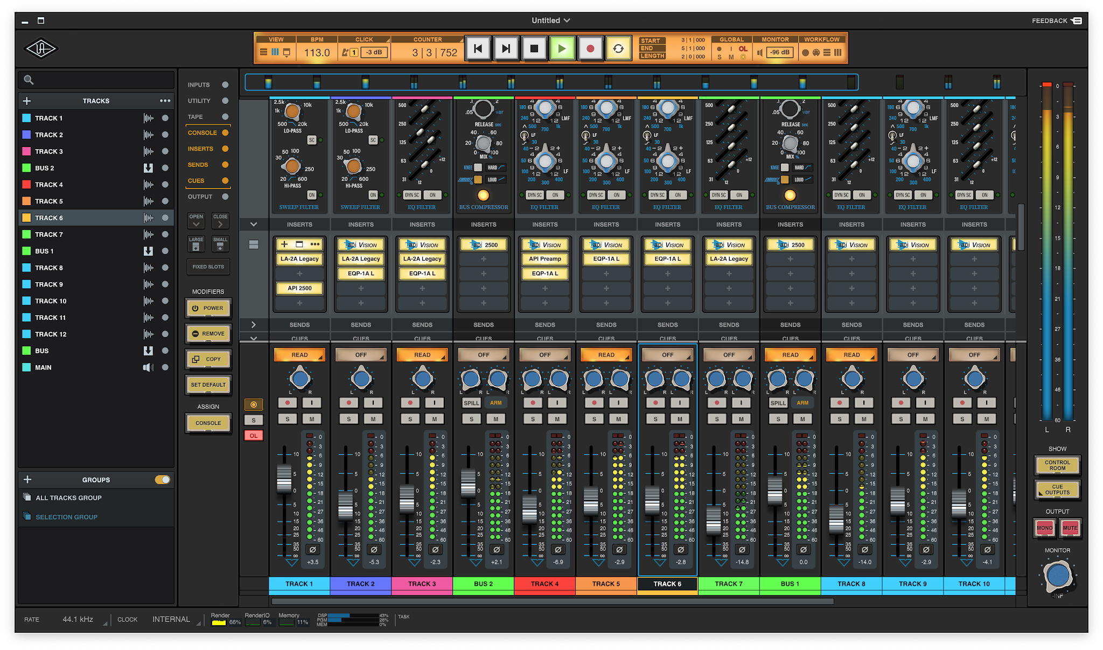Image resolution: width=1103 pixels, height=650 pixels.
Task: Click the TRACK 1 fader handle
Action: pos(284,478)
